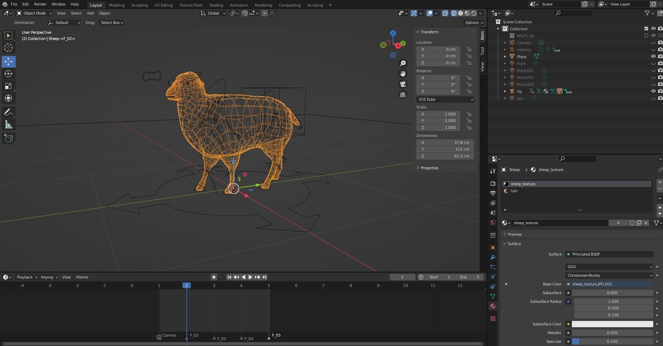Open the Object Mode dropdown
The width and height of the screenshot is (663, 346).
(x=34, y=13)
